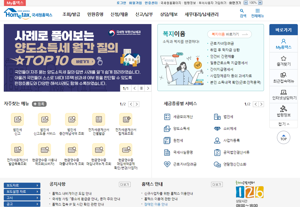Click the 회원가입 link
The image size is (300, 207).
[x=135, y=3]
